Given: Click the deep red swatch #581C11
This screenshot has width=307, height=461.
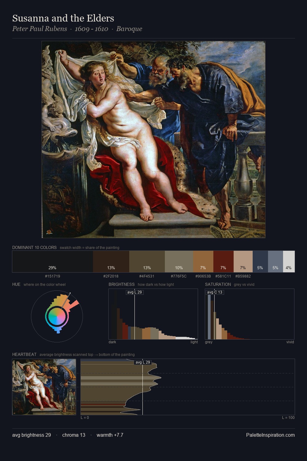Looking at the screenshot, I should coord(223,262).
